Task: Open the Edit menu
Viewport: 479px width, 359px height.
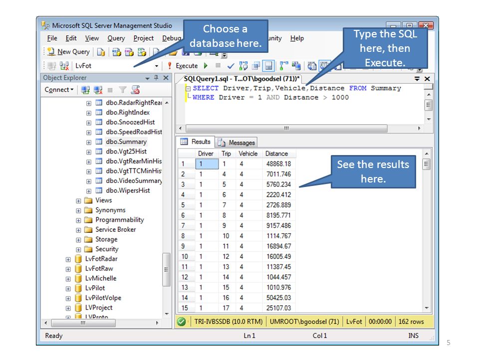Action: point(71,38)
